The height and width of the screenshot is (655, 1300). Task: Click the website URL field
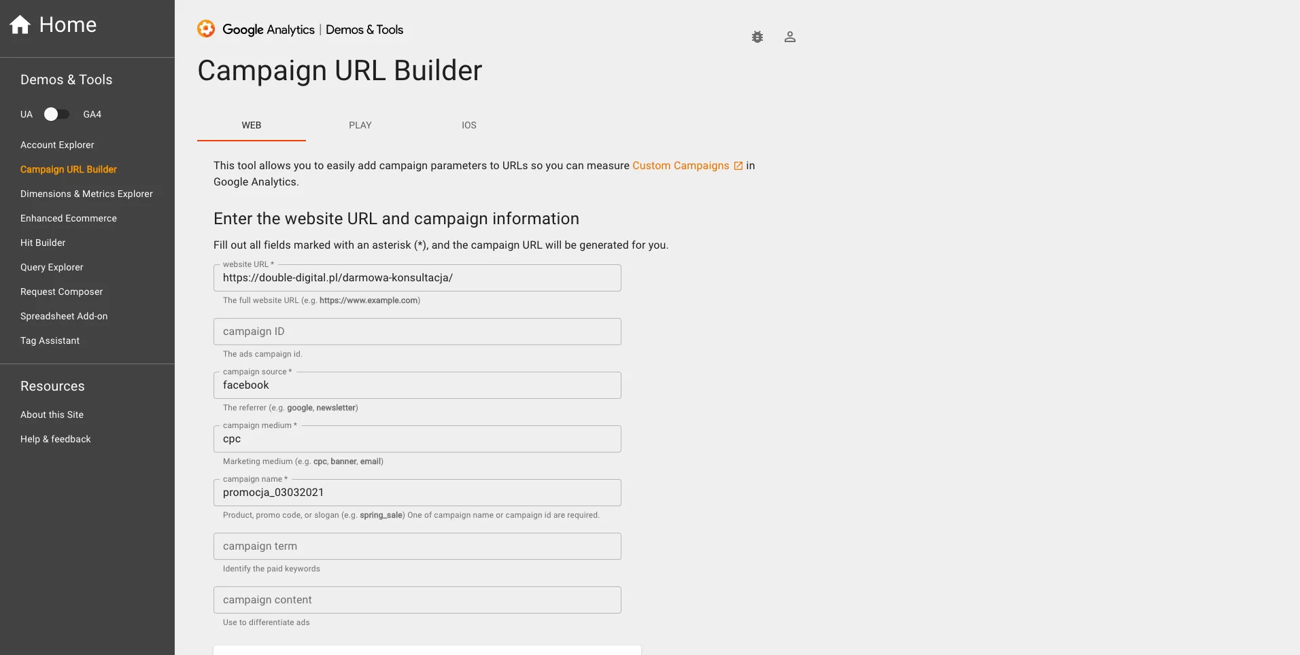click(417, 278)
